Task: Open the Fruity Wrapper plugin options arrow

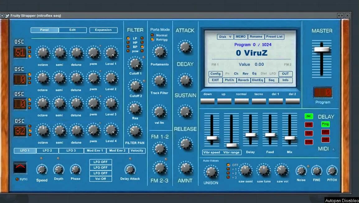Action: pyautogui.click(x=2, y=16)
